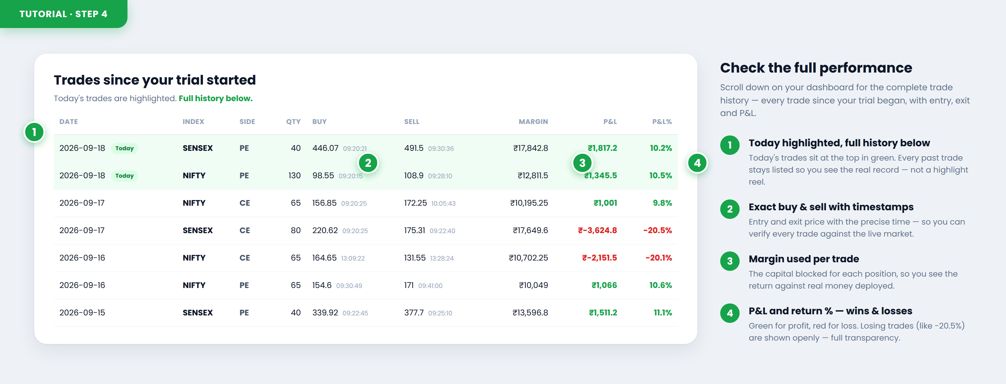The height and width of the screenshot is (384, 1006).
Task: Sort by the DATE column header
Action: 69,122
